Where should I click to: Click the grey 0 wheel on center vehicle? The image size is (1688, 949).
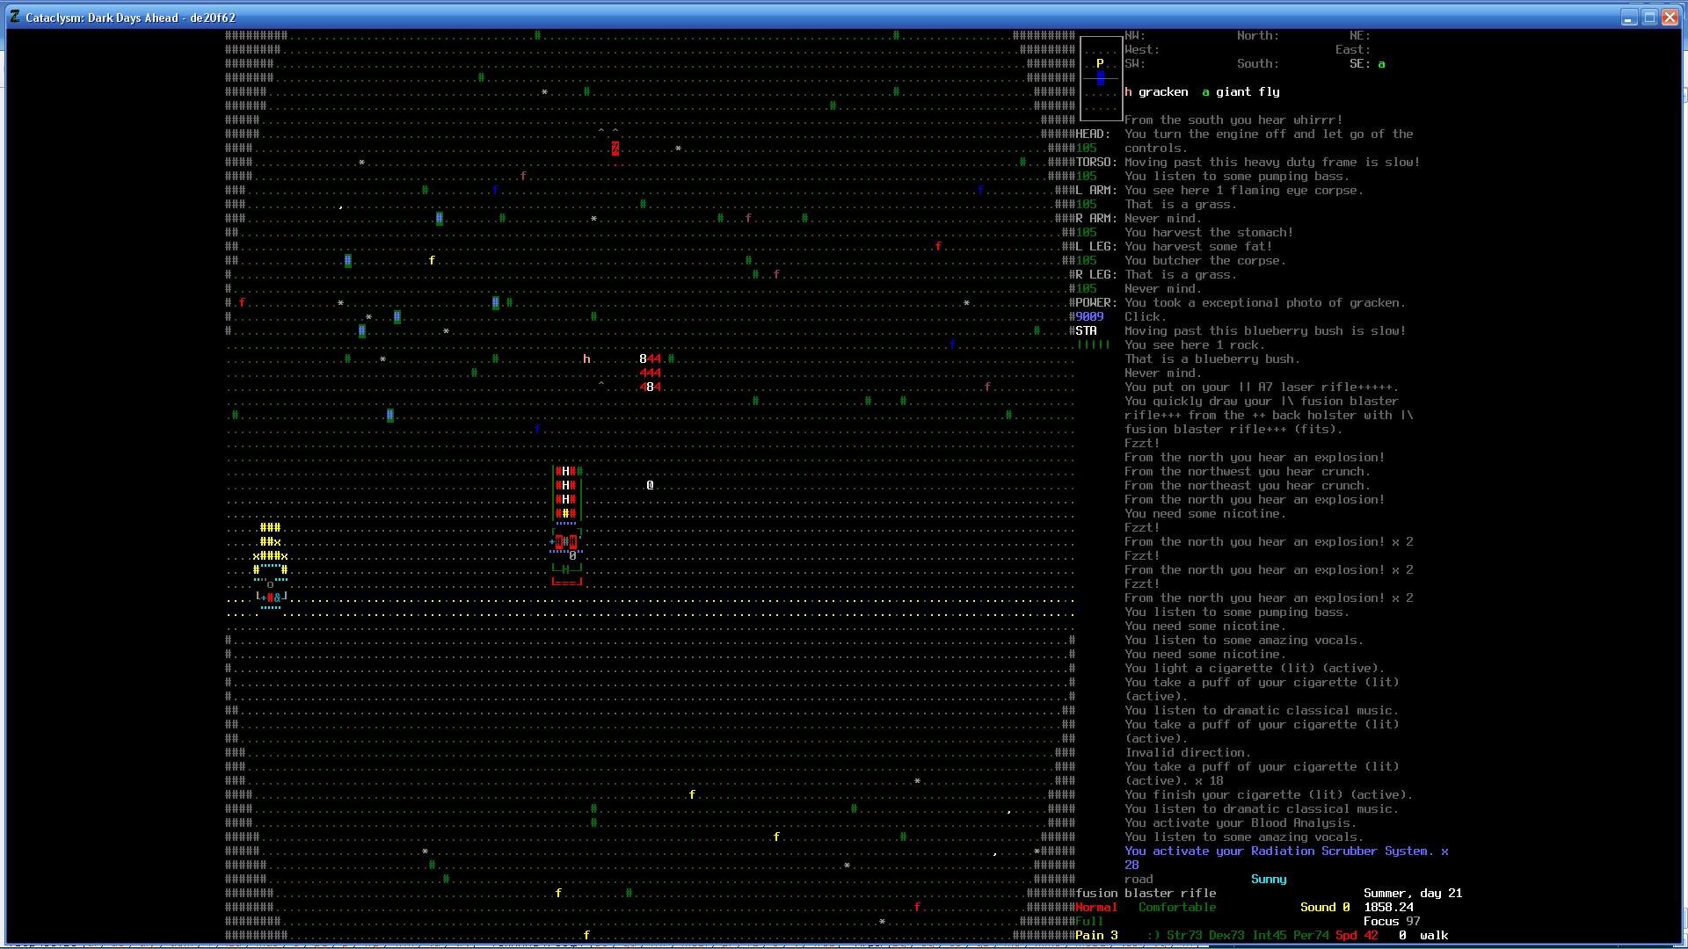pos(572,555)
